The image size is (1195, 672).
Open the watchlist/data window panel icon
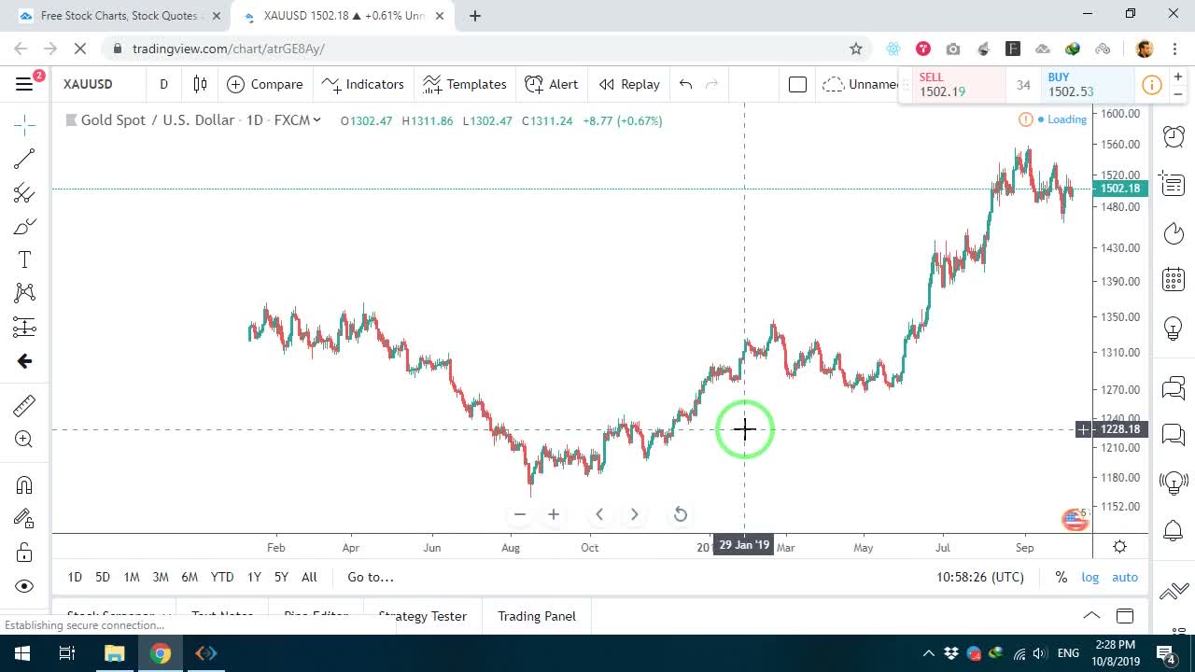(1174, 185)
